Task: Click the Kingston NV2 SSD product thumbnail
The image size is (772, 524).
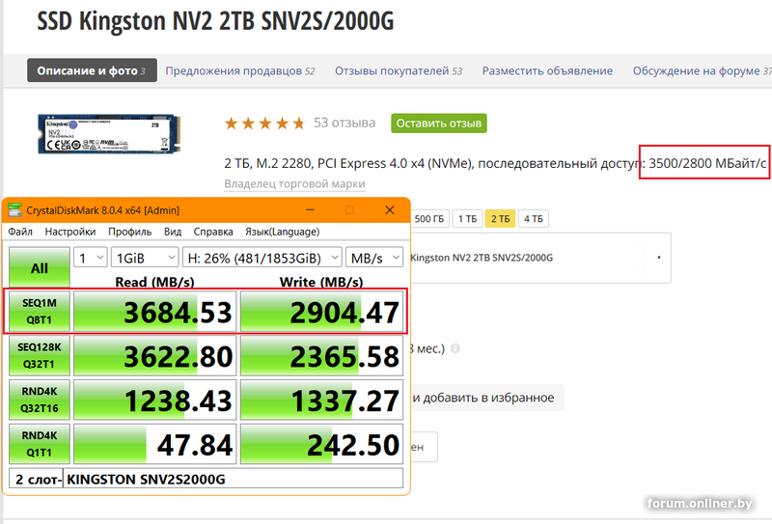Action: coord(109,133)
